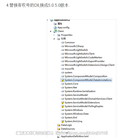Select System.ServiceModel.DomainServices.Client reference
Viewport: 123px width, 138px height.
[x=89, y=99]
